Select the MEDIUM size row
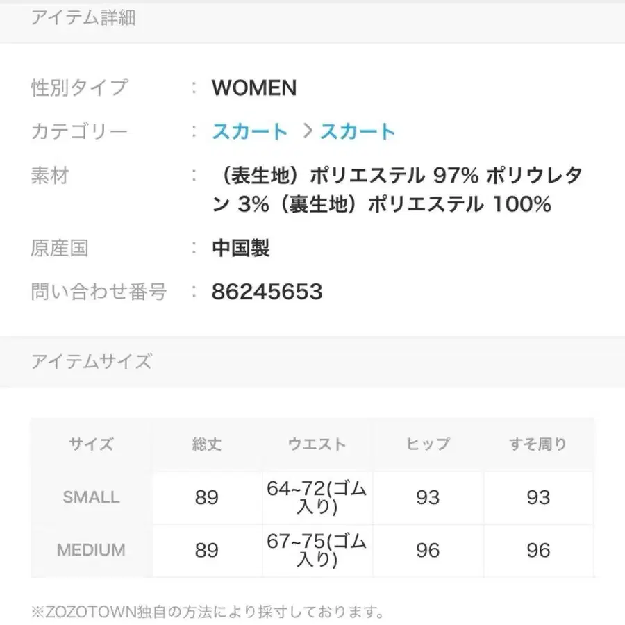Image resolution: width=625 pixels, height=625 pixels. click(91, 550)
